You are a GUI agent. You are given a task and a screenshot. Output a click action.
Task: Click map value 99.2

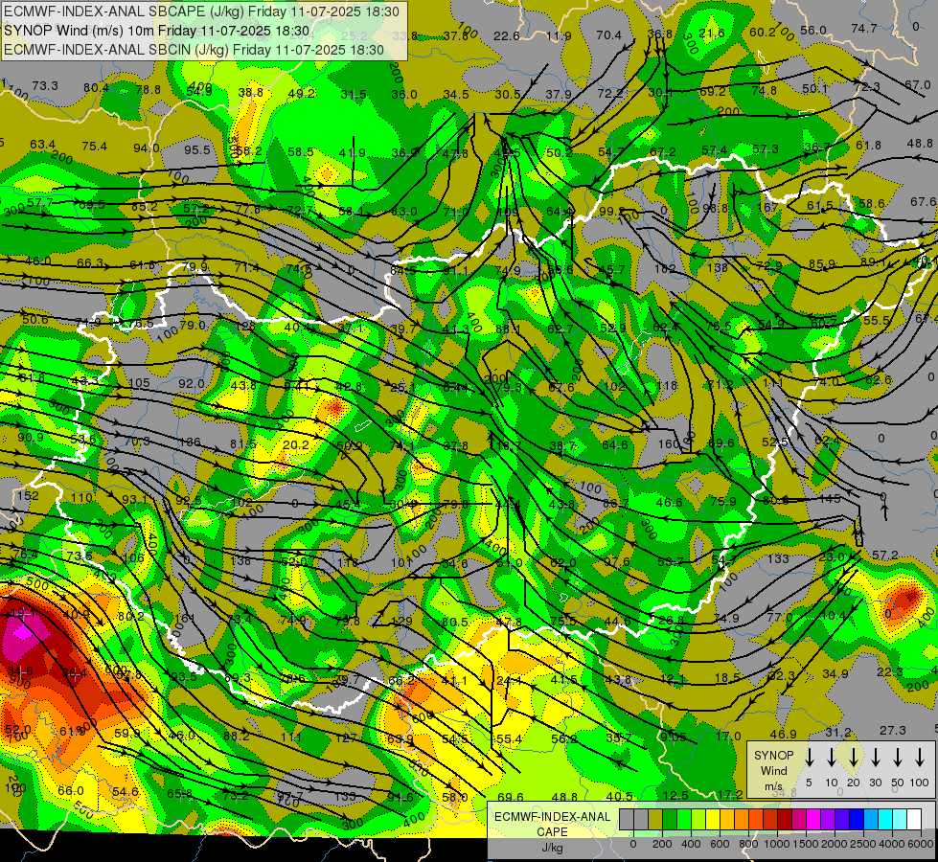point(611,211)
